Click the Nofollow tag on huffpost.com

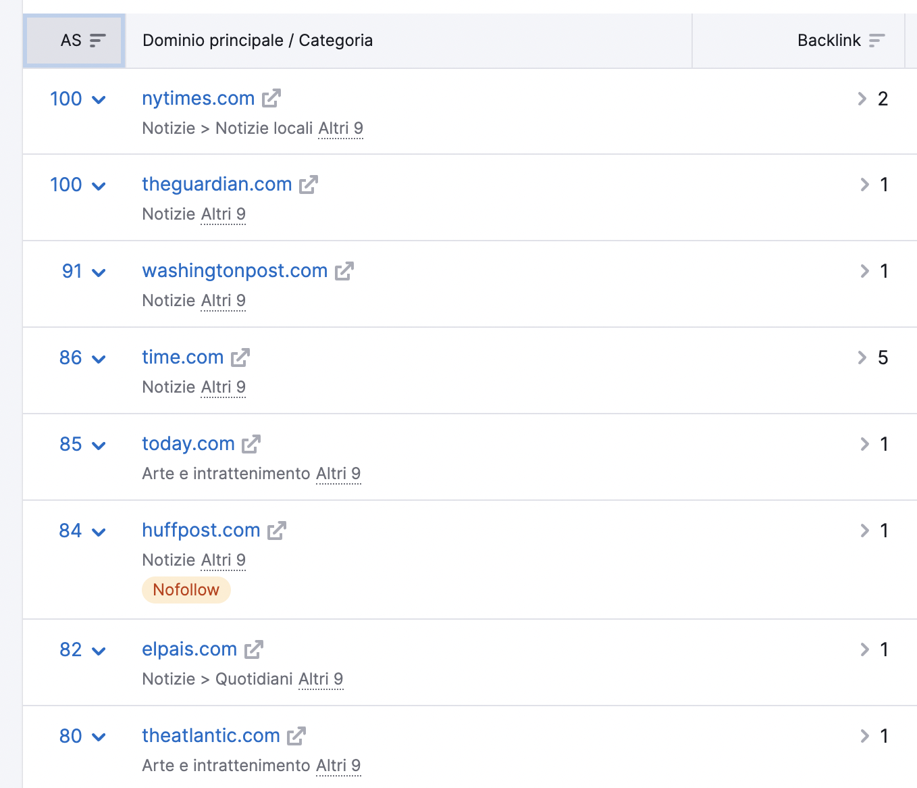tap(186, 590)
